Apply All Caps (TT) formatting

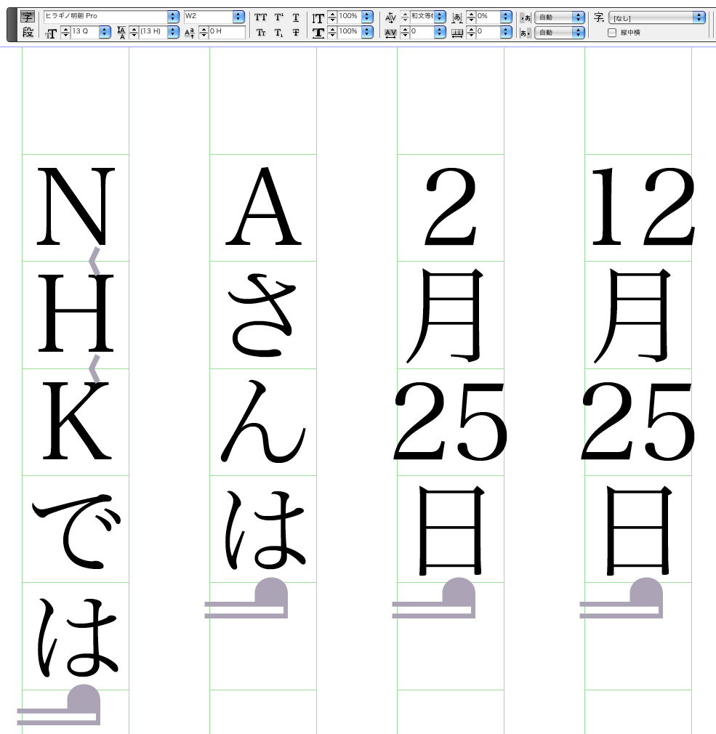[x=260, y=17]
